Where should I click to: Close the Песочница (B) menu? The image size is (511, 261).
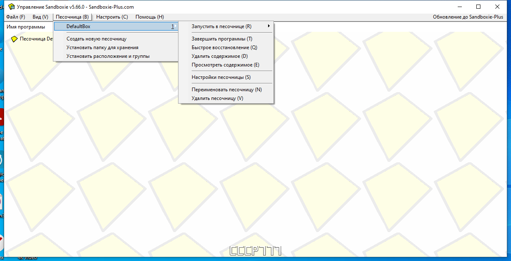point(72,17)
